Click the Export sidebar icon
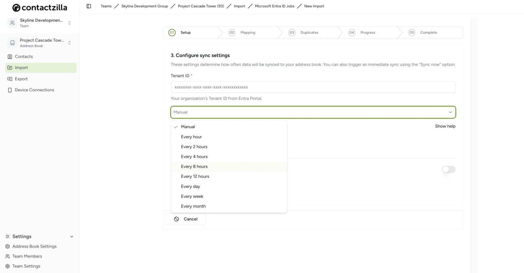The image size is (524, 273). click(10, 79)
